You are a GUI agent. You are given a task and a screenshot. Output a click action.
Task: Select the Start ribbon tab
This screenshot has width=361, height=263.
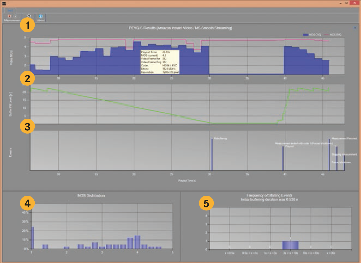[x=10, y=10]
